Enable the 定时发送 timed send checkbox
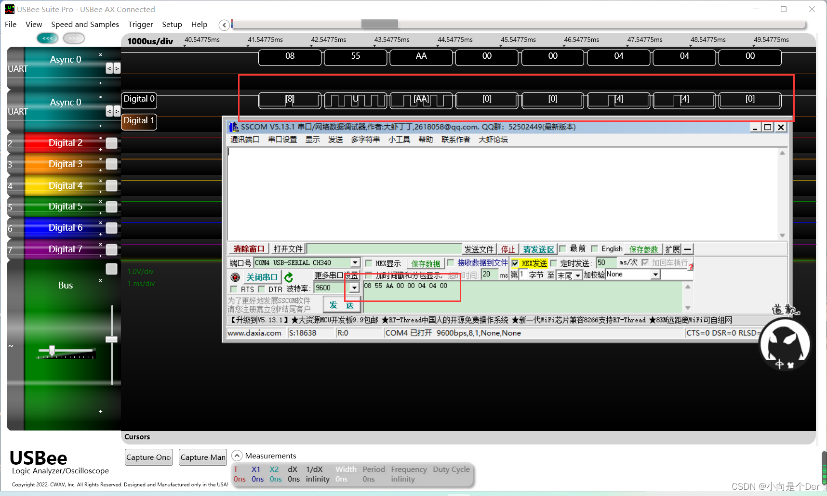827x496 pixels. pos(554,263)
